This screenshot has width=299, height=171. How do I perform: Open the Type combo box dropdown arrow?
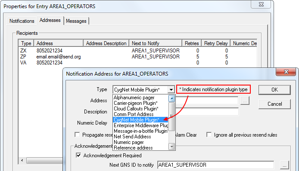pos(171,89)
